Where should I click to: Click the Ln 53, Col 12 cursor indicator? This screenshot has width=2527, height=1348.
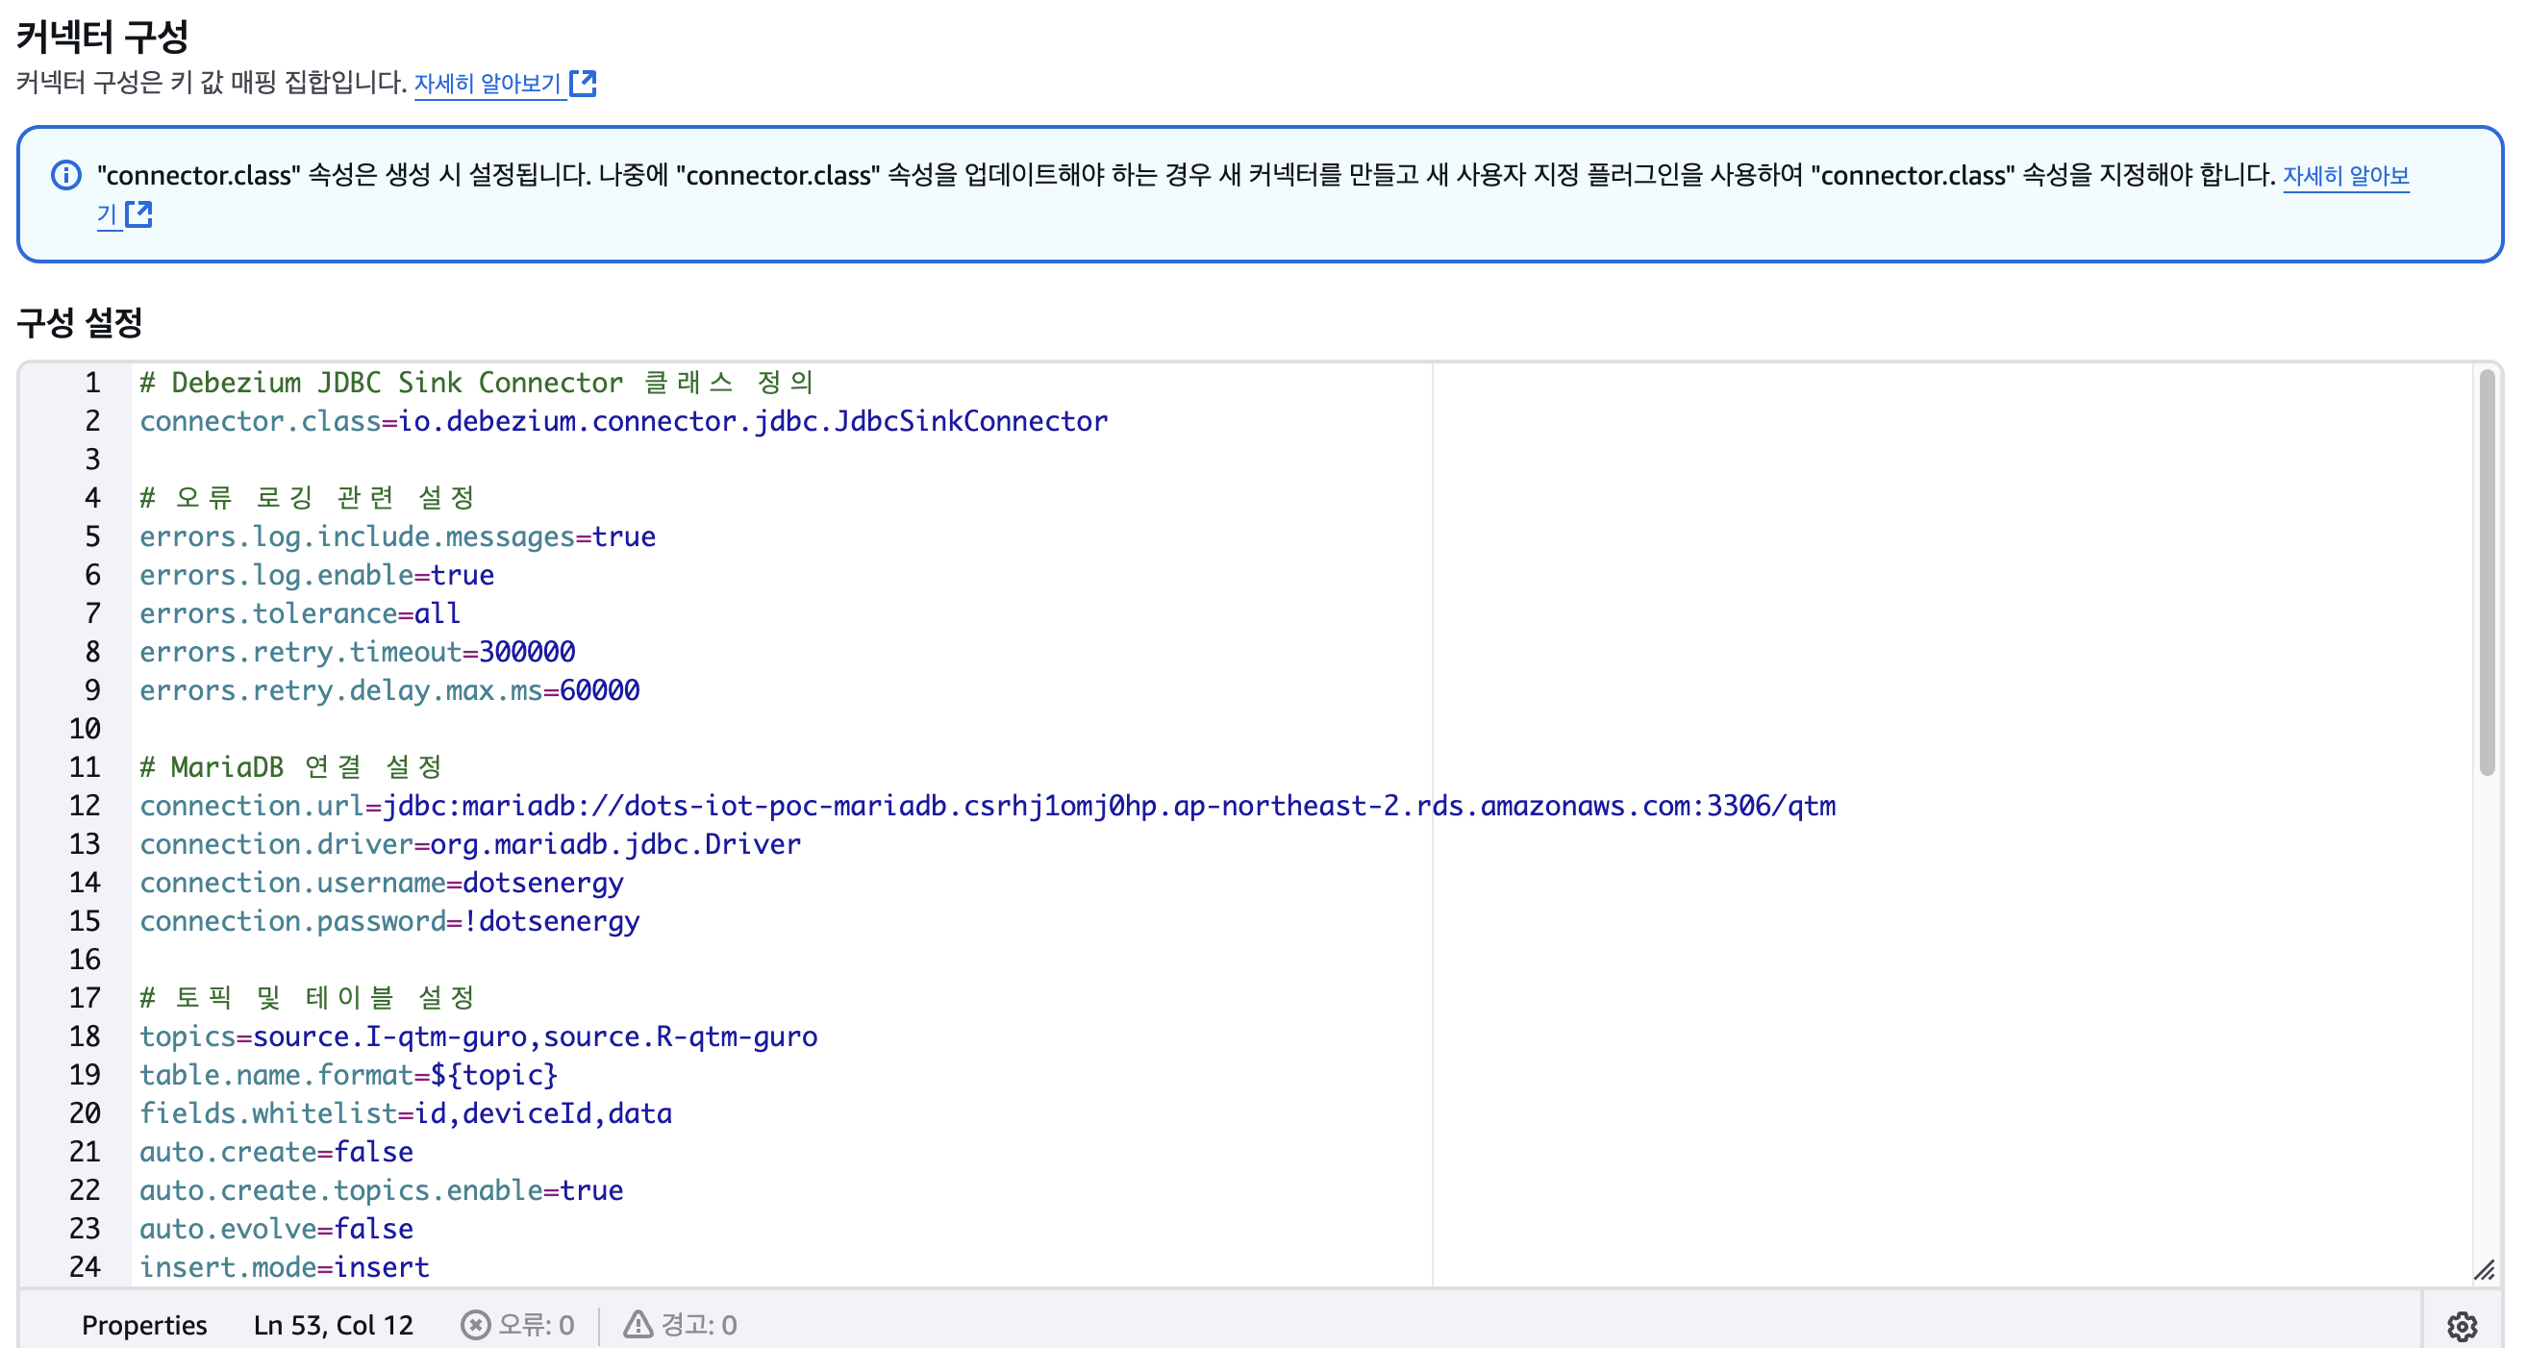334,1326
